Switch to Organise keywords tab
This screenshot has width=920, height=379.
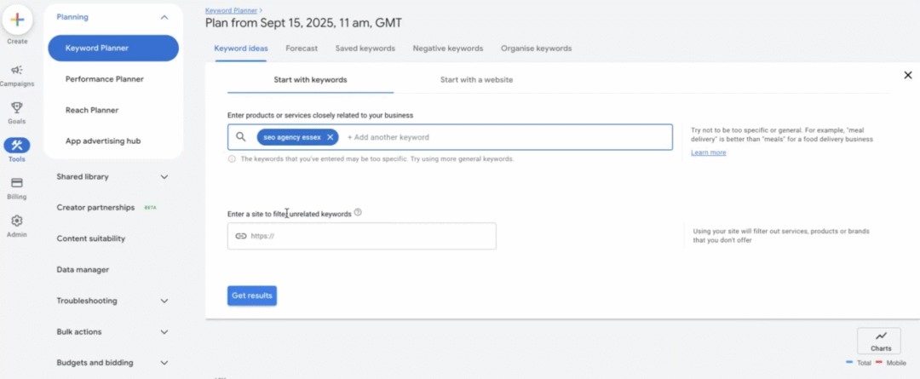coord(537,49)
